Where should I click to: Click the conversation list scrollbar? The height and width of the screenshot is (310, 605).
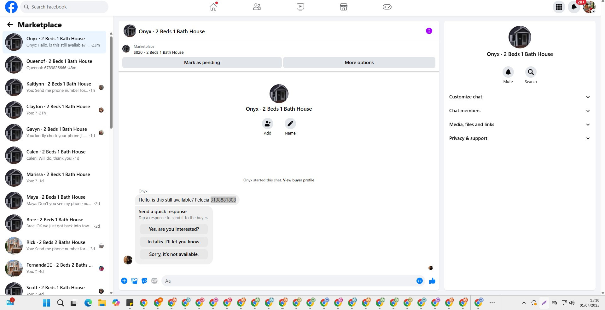tap(111, 82)
